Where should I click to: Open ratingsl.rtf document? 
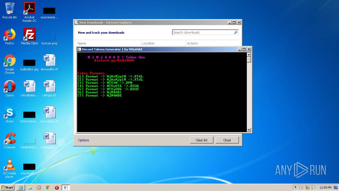pyautogui.click(x=50, y=89)
